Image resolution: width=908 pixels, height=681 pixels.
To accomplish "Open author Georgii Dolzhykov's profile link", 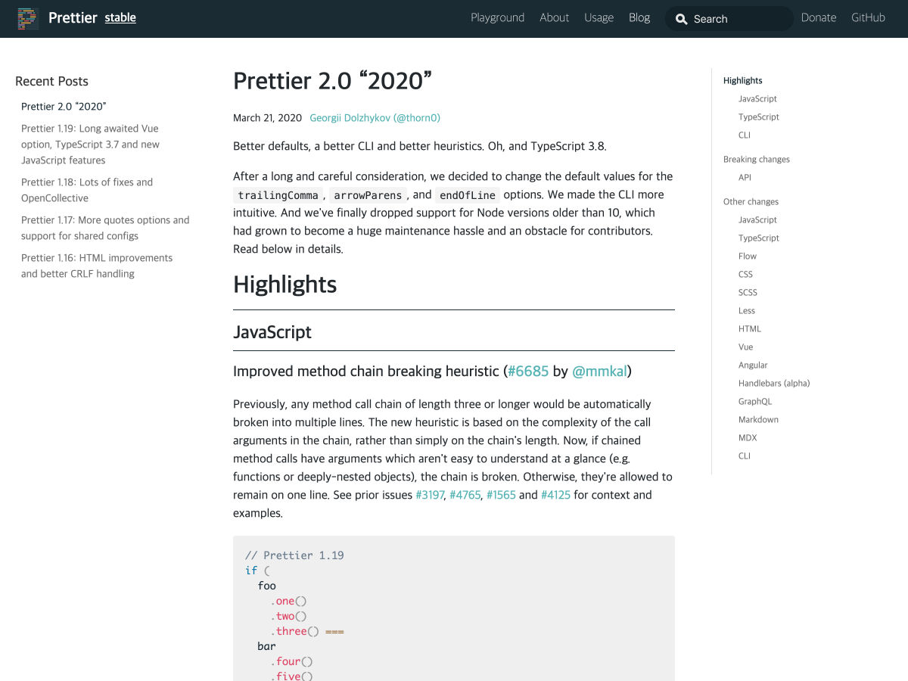I will pyautogui.click(x=375, y=118).
